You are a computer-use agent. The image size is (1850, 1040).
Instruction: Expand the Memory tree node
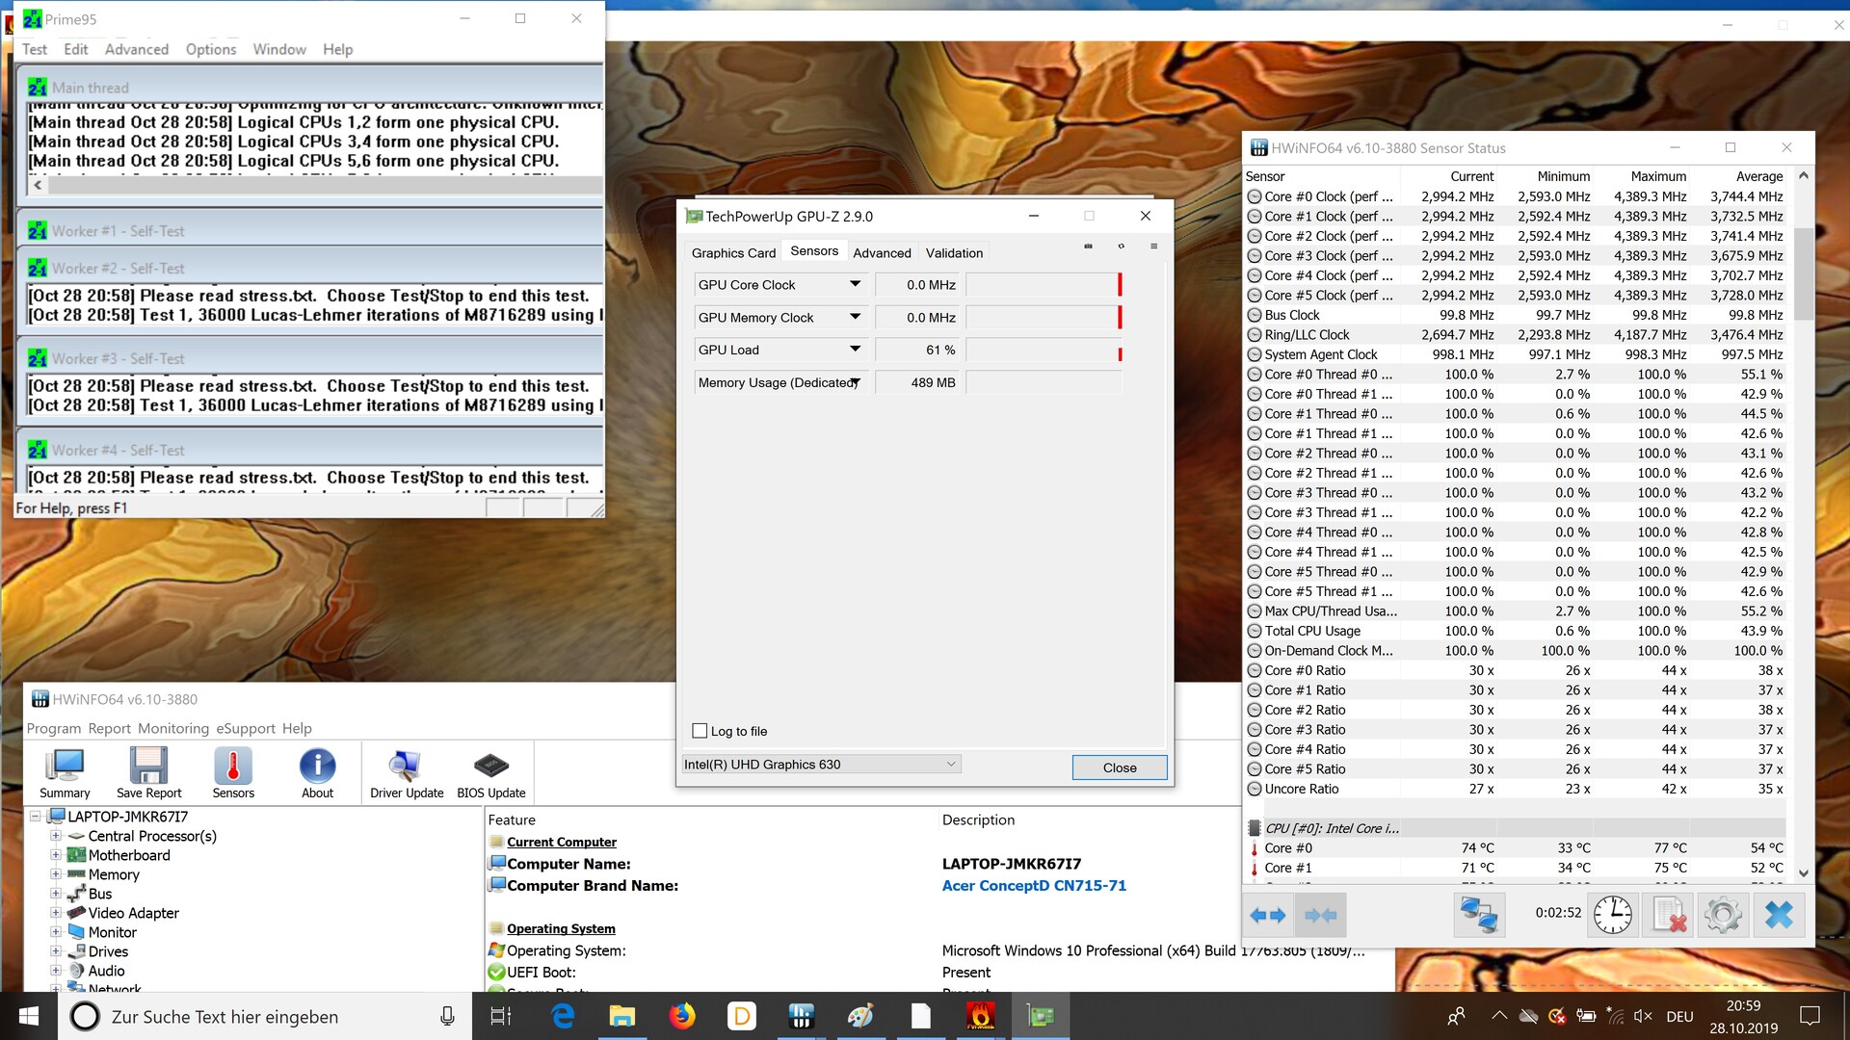56,874
